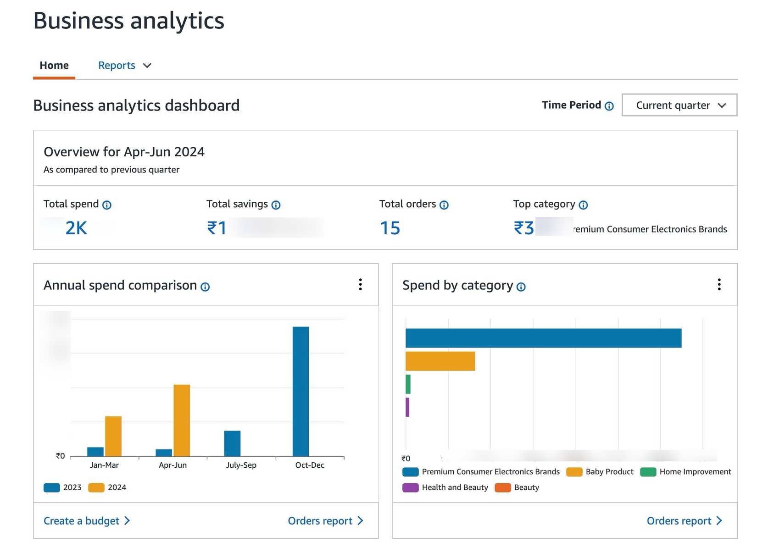Open the Top category info tooltip
This screenshot has width=757, height=553.
tap(583, 205)
